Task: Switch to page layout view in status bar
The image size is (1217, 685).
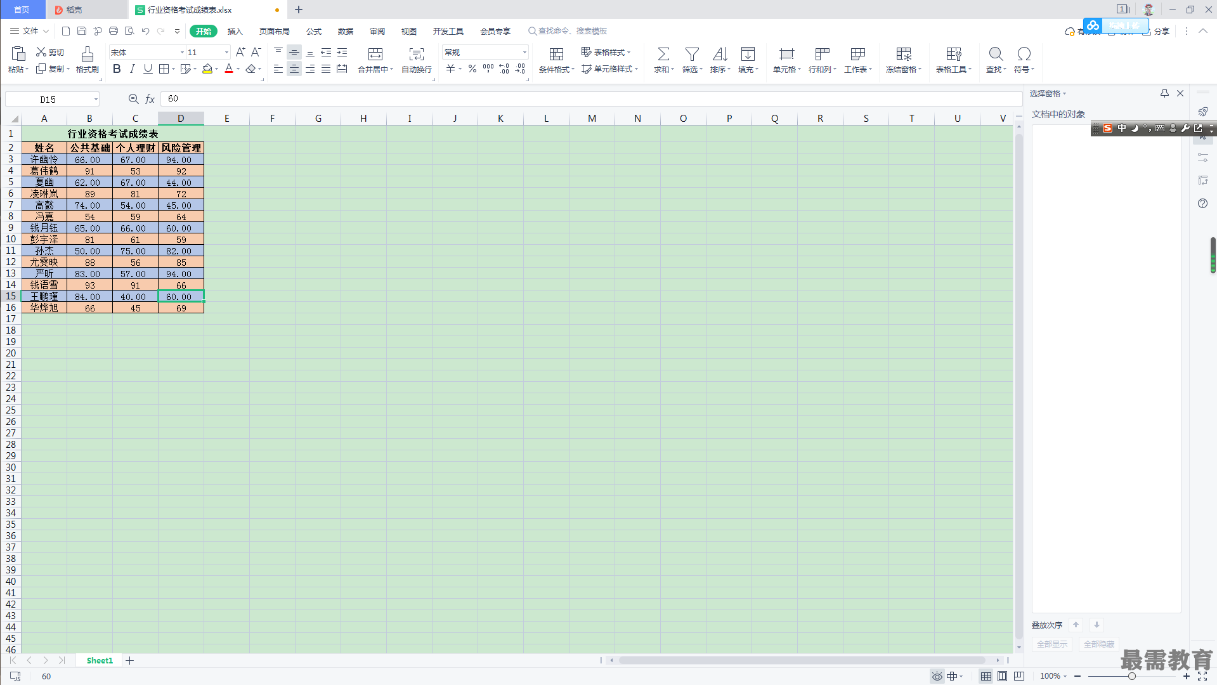Action: 1002,676
